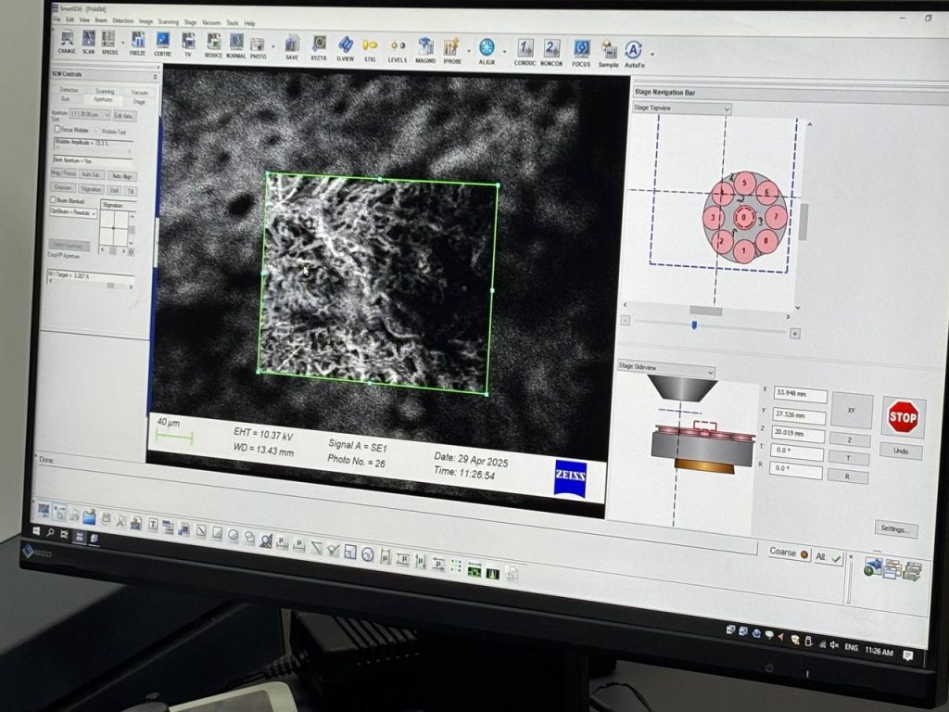Click the MAGWD toolbar icon
Screen dimensions: 949x712
pos(425,50)
